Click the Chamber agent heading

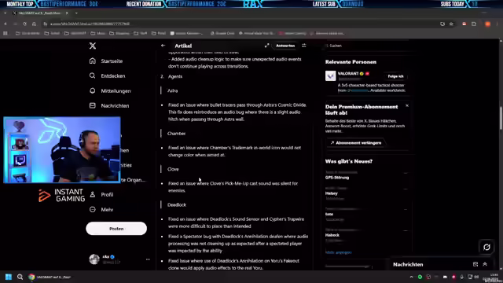click(x=176, y=134)
